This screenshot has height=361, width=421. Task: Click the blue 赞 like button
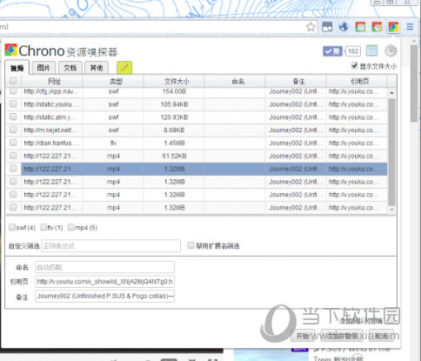coord(332,51)
